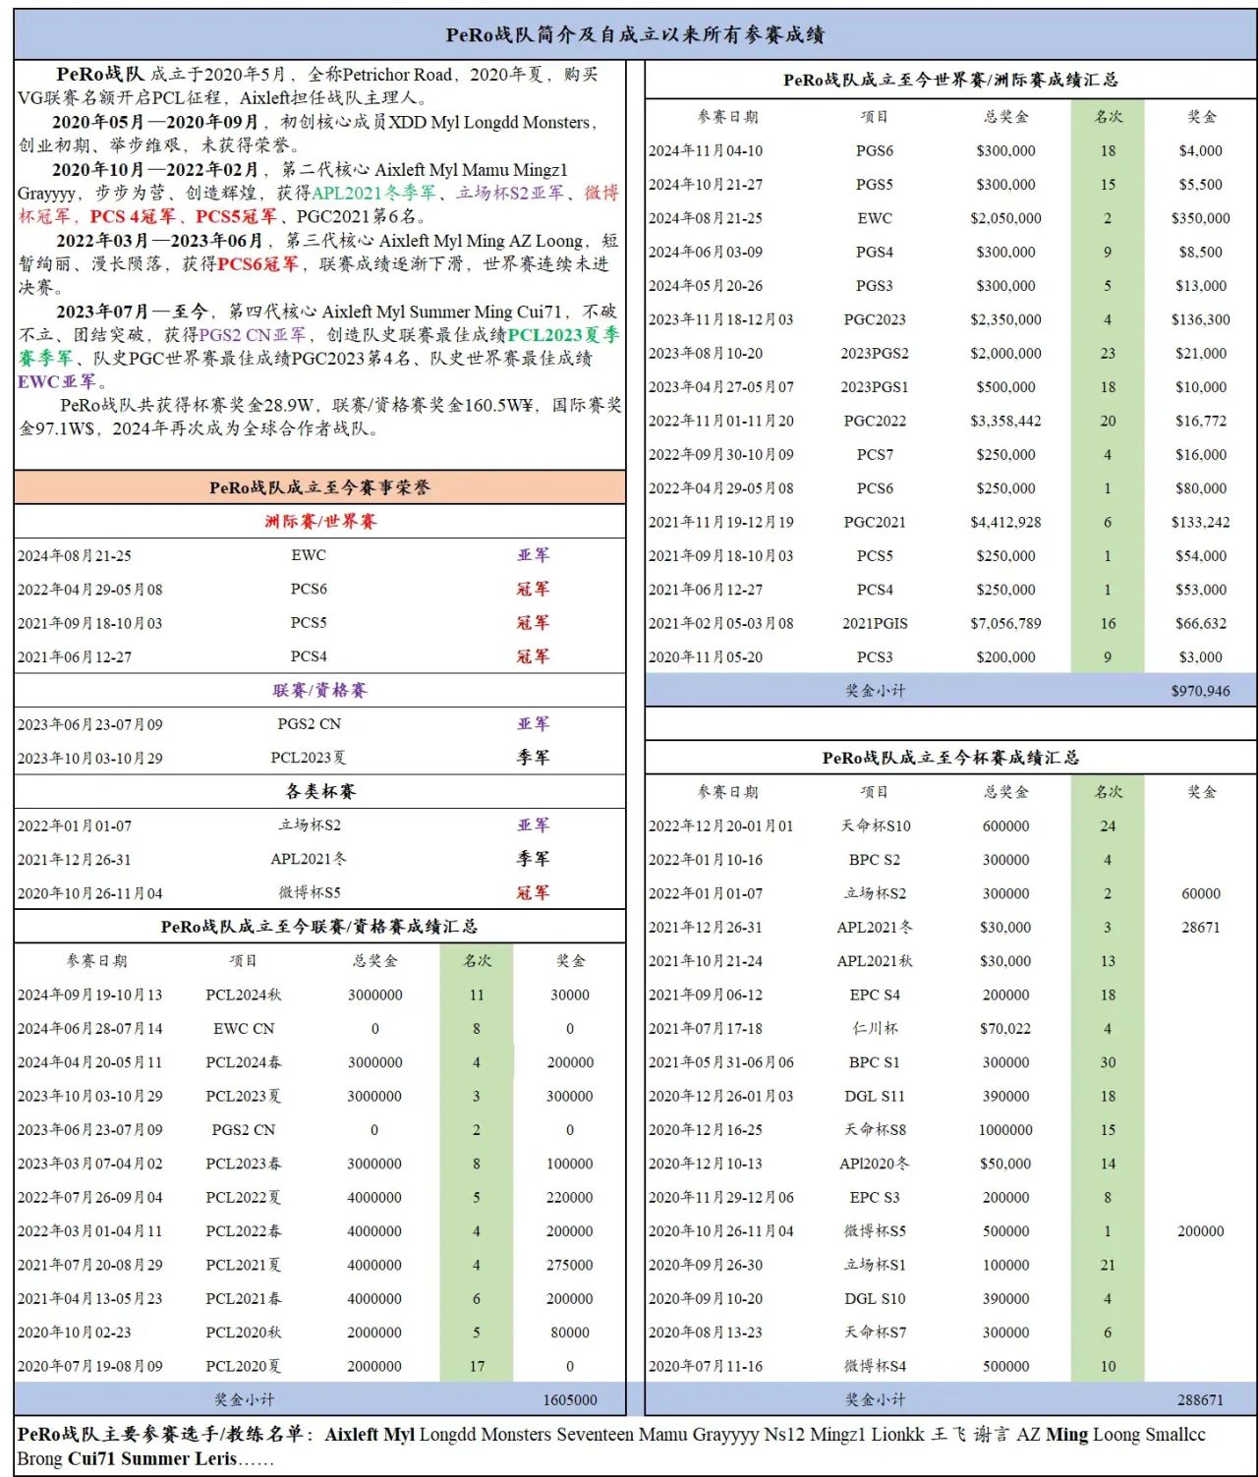Click 'PCL2023春' project cell
This screenshot has height=1477, width=1258.
coord(244,1164)
